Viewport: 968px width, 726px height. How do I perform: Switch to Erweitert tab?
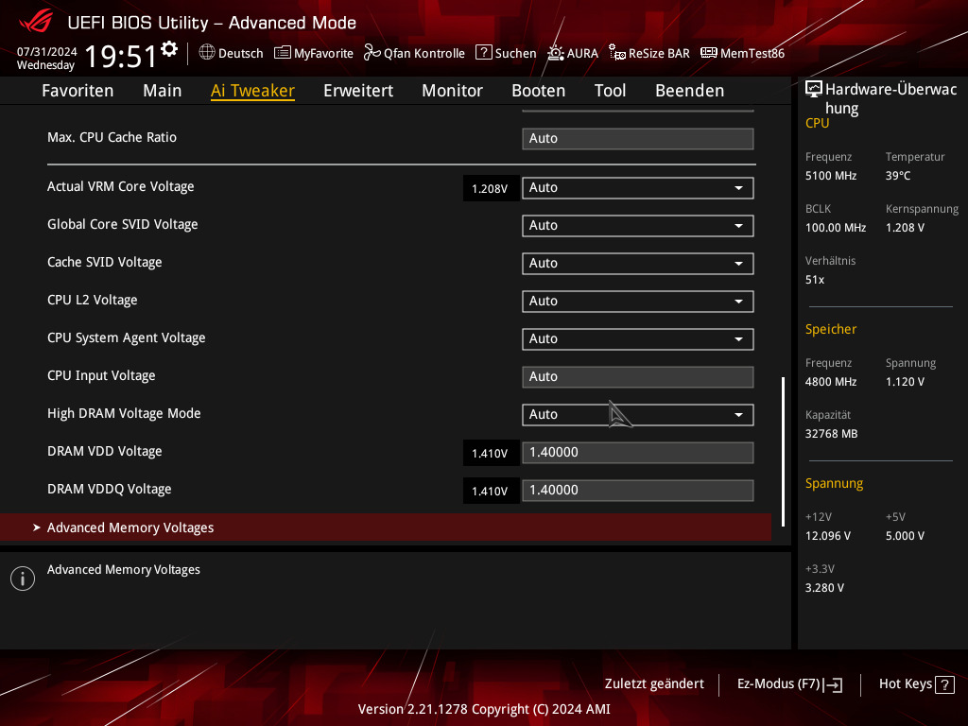(358, 91)
